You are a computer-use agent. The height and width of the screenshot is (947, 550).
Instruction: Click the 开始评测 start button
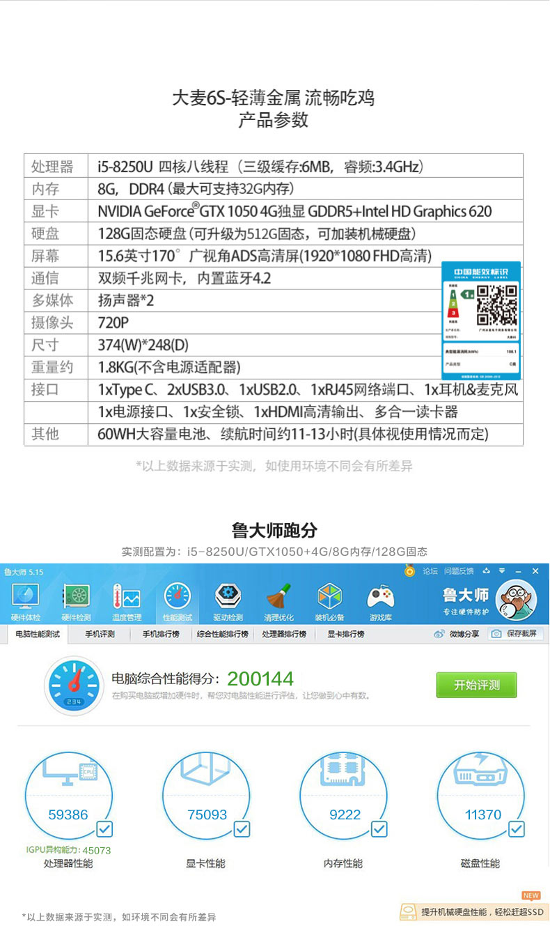pyautogui.click(x=477, y=685)
